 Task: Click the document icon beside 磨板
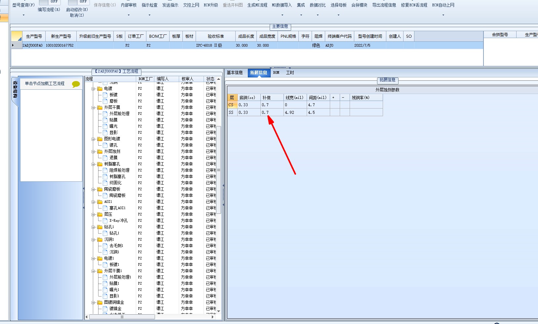(105, 101)
